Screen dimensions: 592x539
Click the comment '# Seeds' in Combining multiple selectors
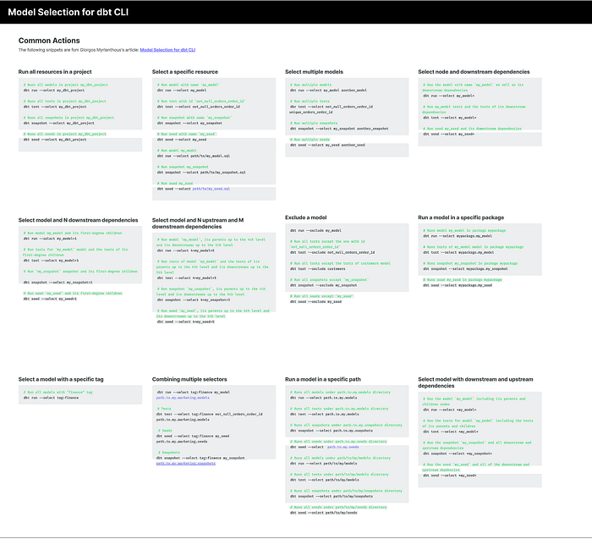165,431
